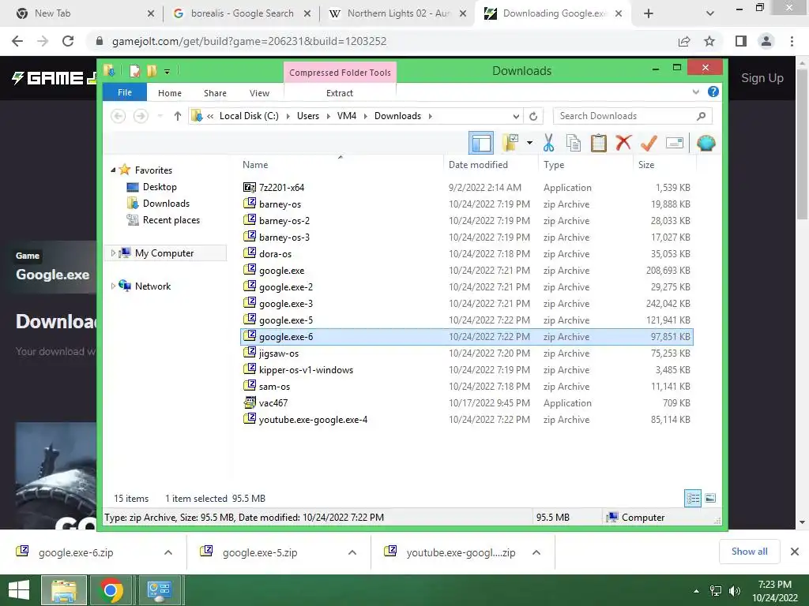This screenshot has width=809, height=606.
Task: Click the Rename card icon in toolbar
Action: [675, 143]
